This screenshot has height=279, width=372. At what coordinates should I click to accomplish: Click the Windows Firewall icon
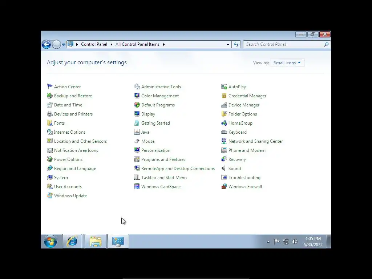click(x=224, y=186)
